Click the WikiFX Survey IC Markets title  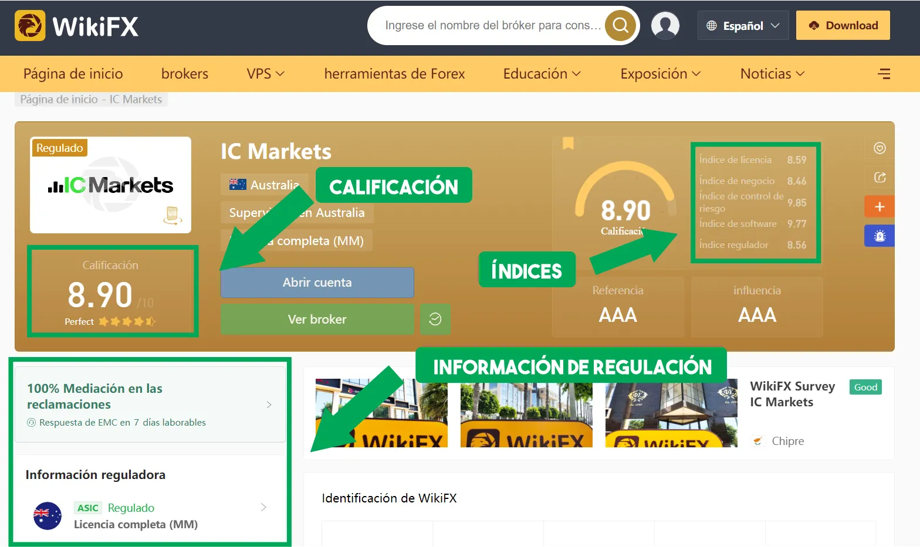tap(793, 394)
